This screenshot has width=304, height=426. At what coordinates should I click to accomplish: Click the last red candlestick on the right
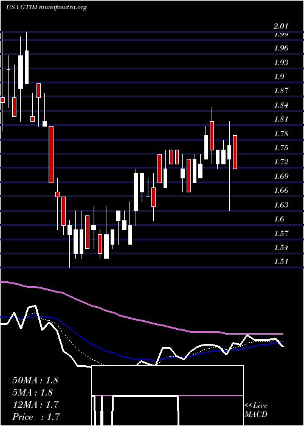pos(235,152)
